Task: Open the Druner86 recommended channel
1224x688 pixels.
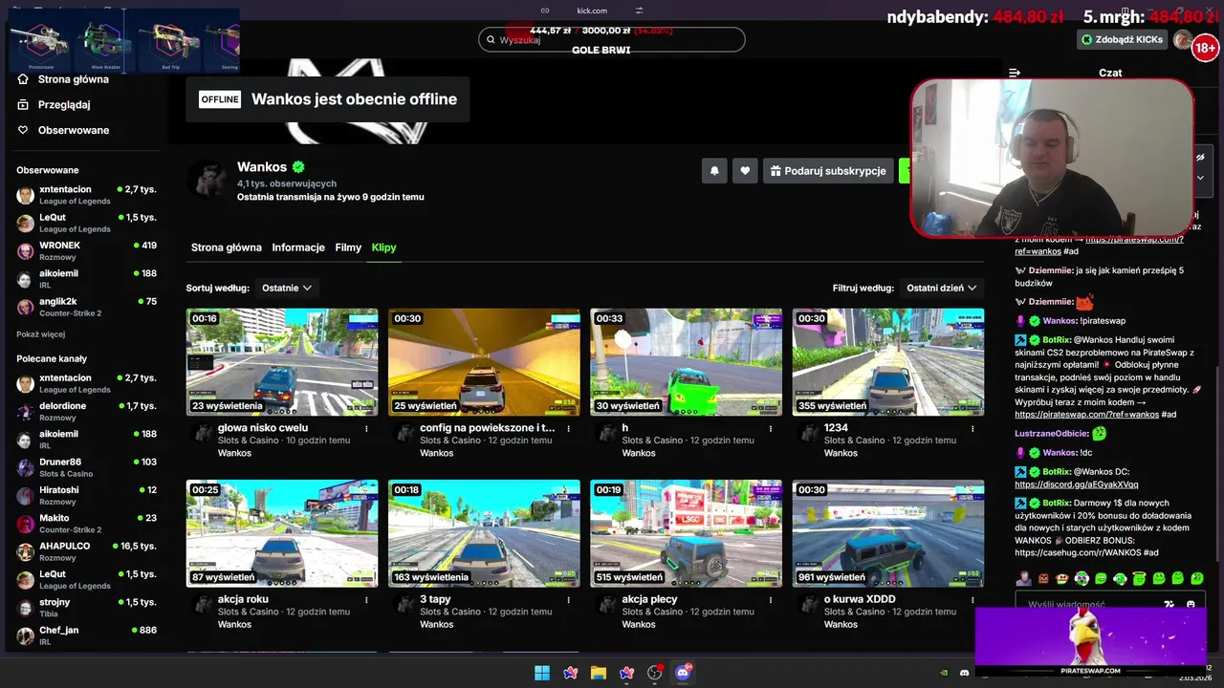Action: (x=86, y=467)
